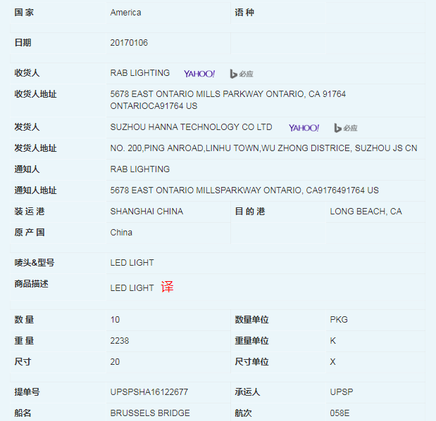This screenshot has width=436, height=421.
Task: Click the 收货人地址 label
Action: (35, 94)
